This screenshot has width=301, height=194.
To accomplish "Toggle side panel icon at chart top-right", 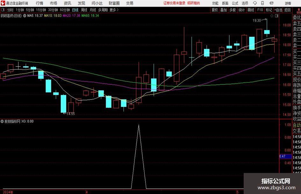I will (276, 16).
